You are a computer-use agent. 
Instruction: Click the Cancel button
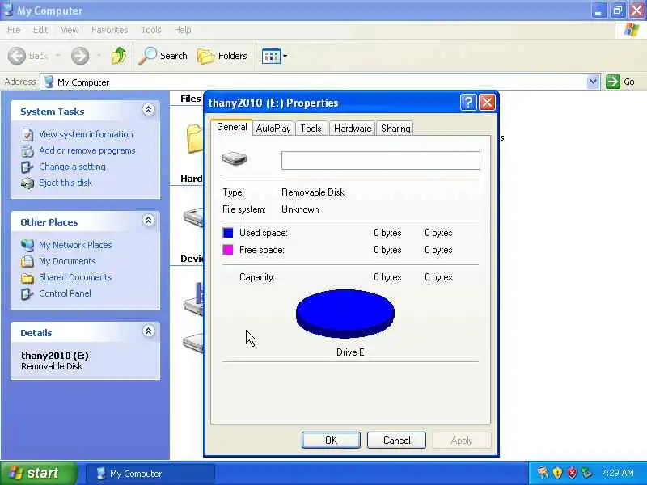pos(396,440)
